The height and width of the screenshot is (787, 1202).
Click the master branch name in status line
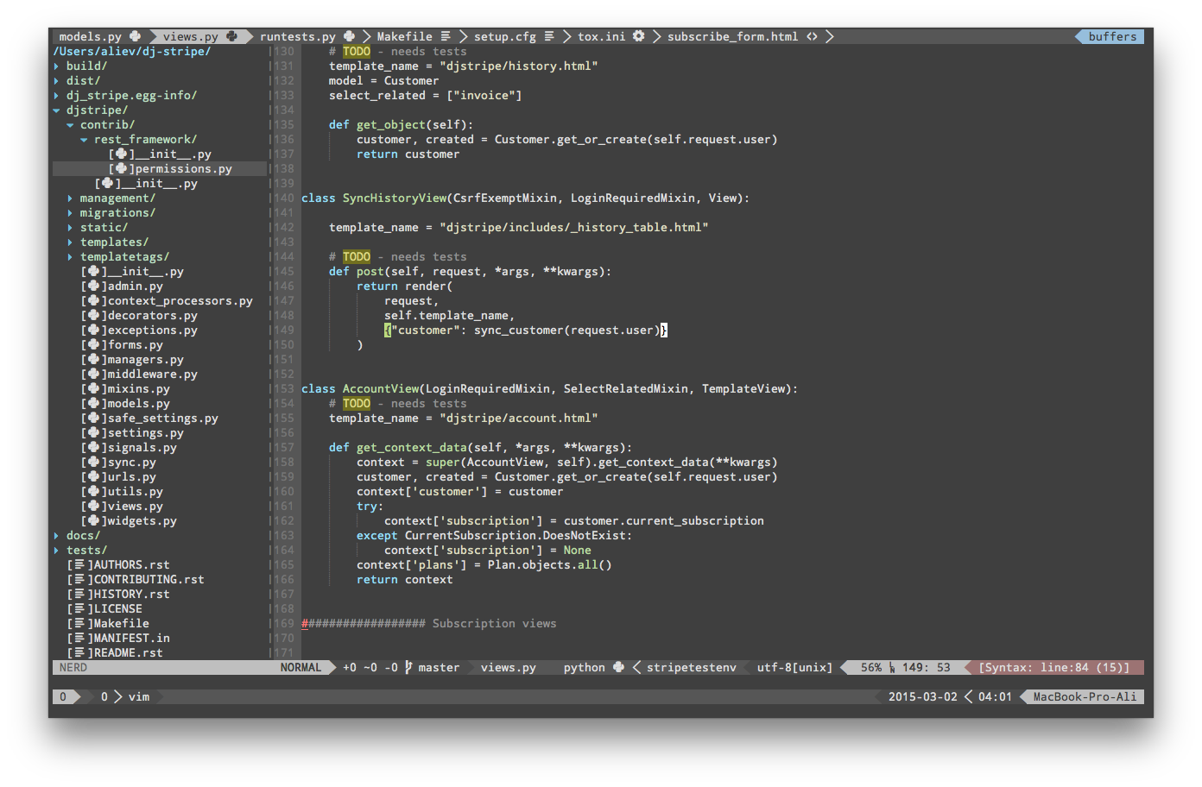440,667
